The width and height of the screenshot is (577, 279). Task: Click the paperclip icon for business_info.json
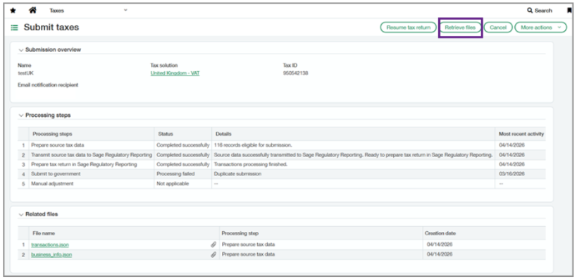[213, 254]
